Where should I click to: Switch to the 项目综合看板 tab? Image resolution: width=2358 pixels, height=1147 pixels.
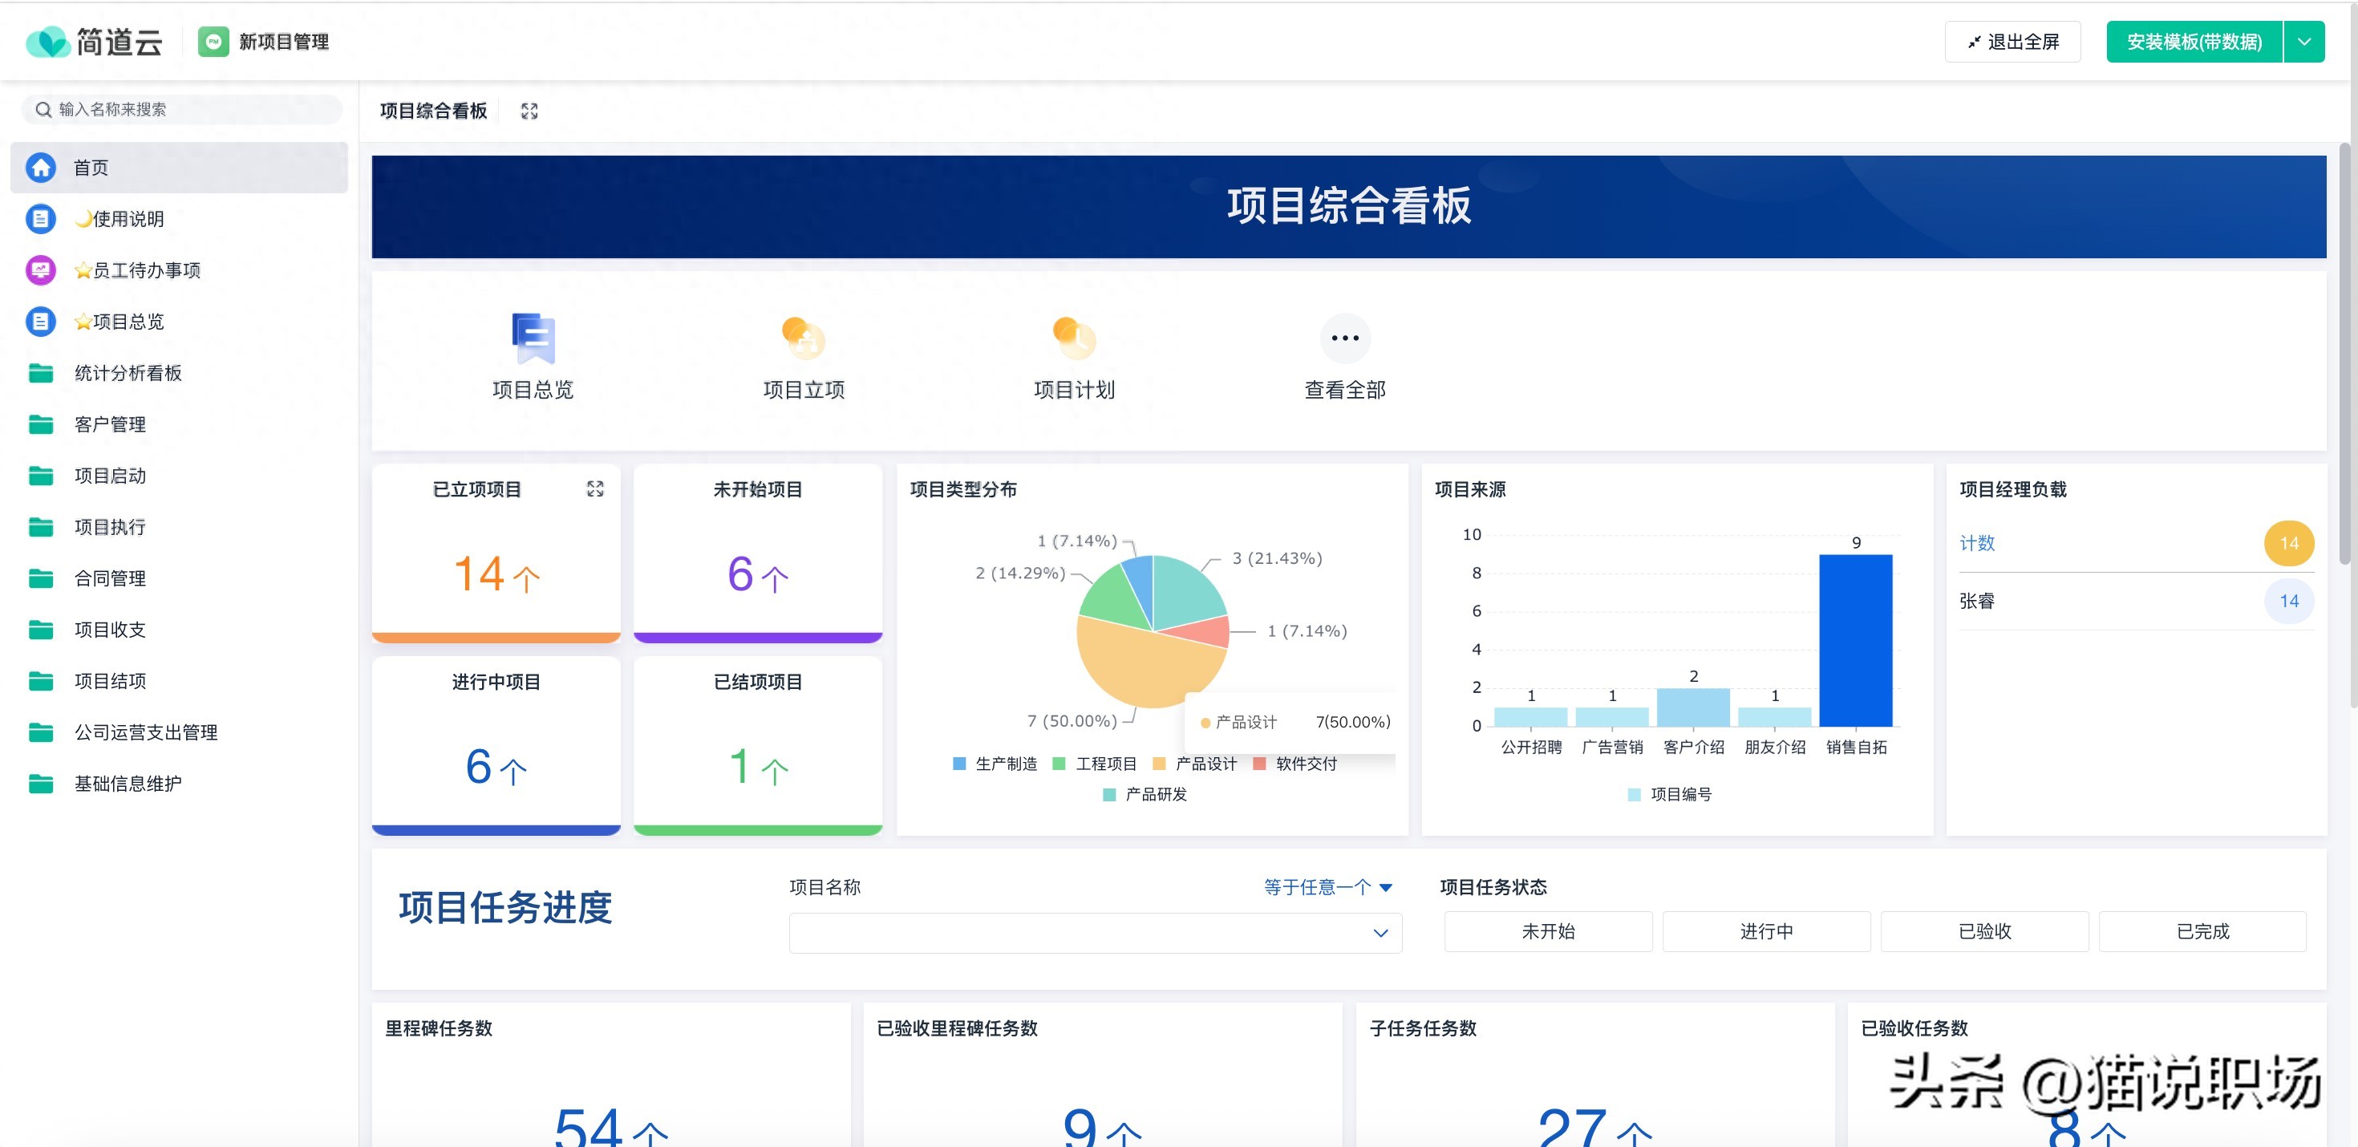tap(433, 110)
